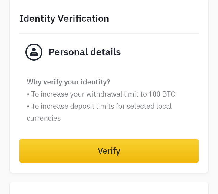Click the word "Identity" in the card heading
218x194 pixels.
37,18
